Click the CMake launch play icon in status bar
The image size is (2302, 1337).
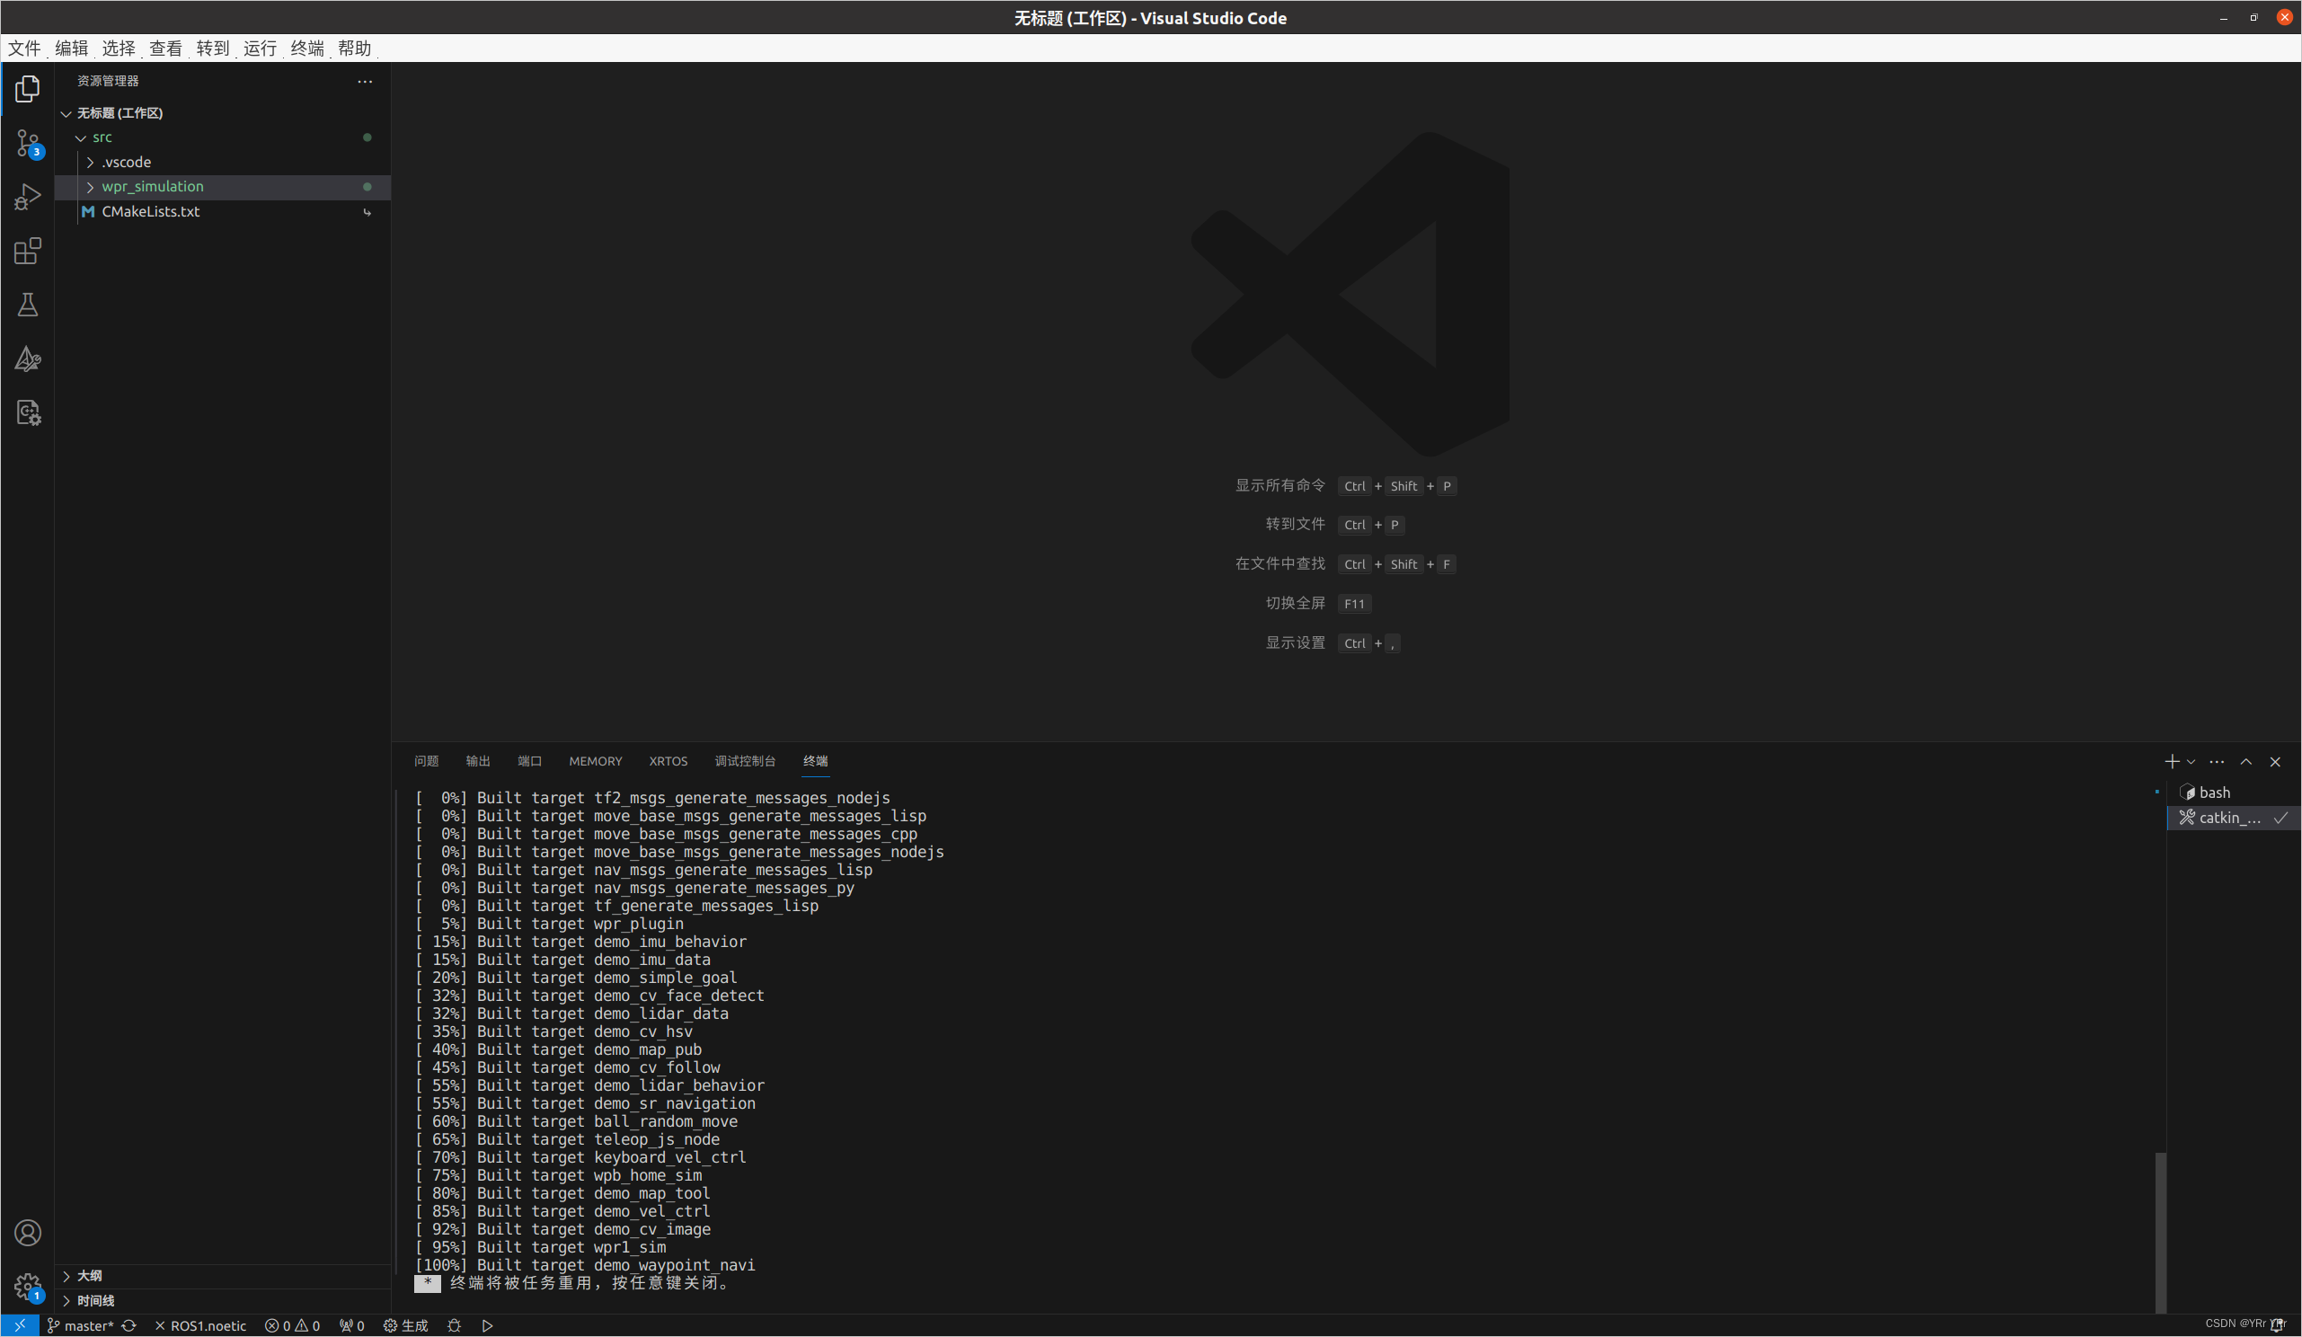tap(487, 1325)
